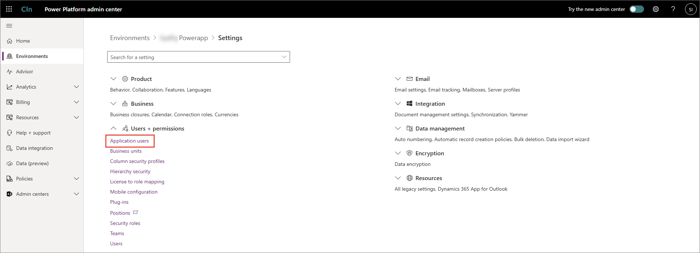Expand the Data management section chevron
Screen dimensions: 700x253
point(398,128)
